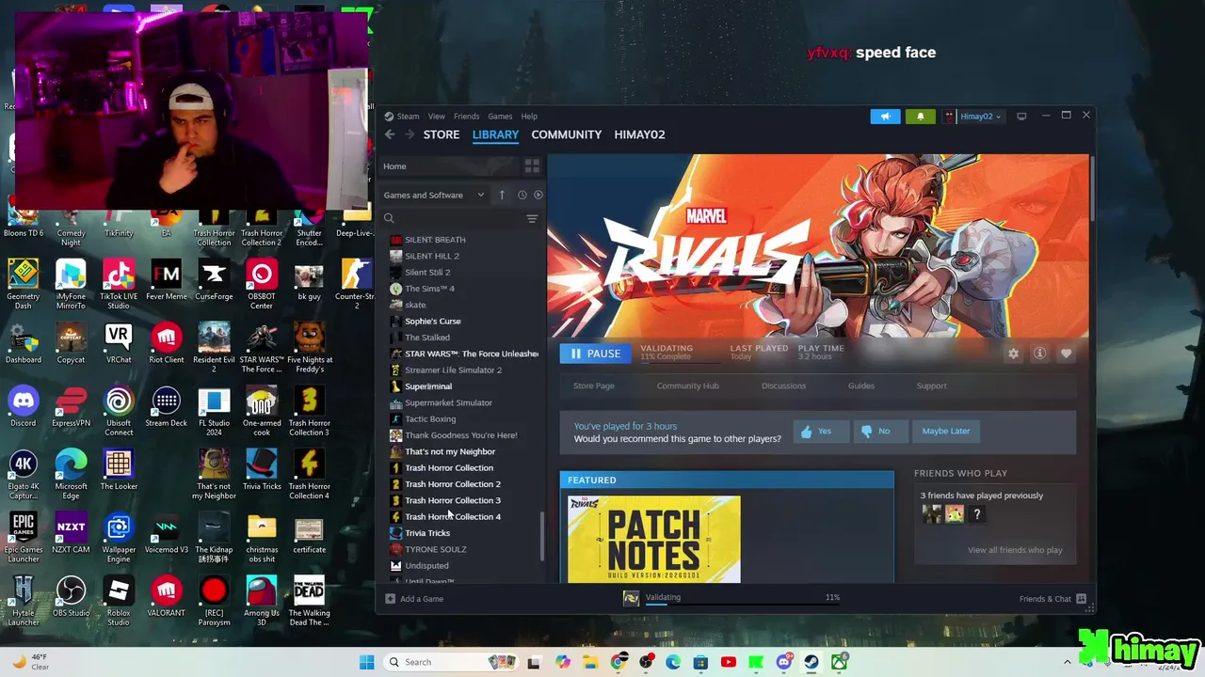Open VRChat desktop shortcut
The width and height of the screenshot is (1205, 677).
119,343
